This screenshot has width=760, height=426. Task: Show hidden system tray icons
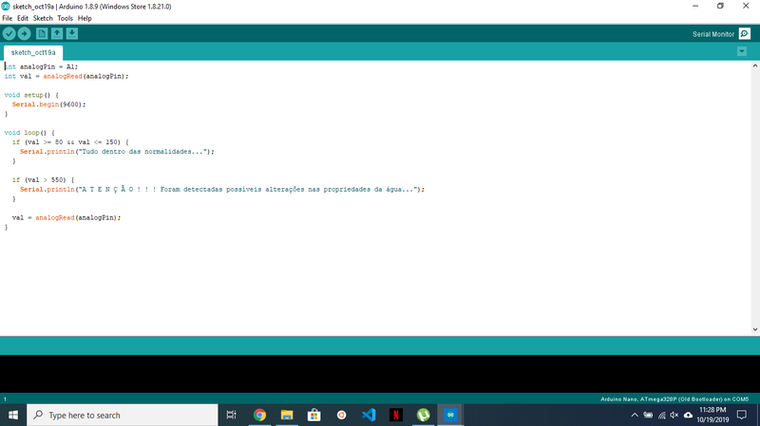(x=635, y=415)
